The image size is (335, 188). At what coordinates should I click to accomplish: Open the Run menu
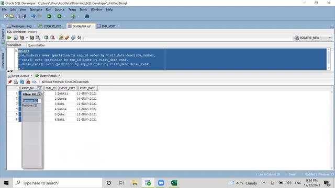coord(49,9)
